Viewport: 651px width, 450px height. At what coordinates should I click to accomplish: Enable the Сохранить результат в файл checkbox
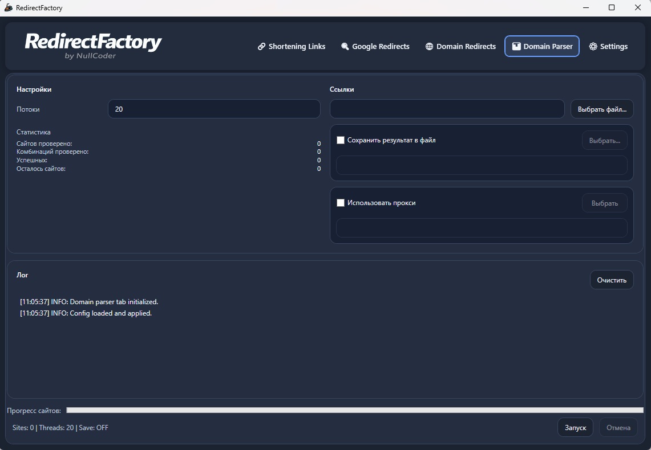pos(341,140)
